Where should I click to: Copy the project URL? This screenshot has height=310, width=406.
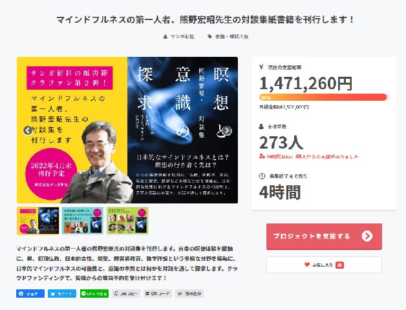click(126, 294)
